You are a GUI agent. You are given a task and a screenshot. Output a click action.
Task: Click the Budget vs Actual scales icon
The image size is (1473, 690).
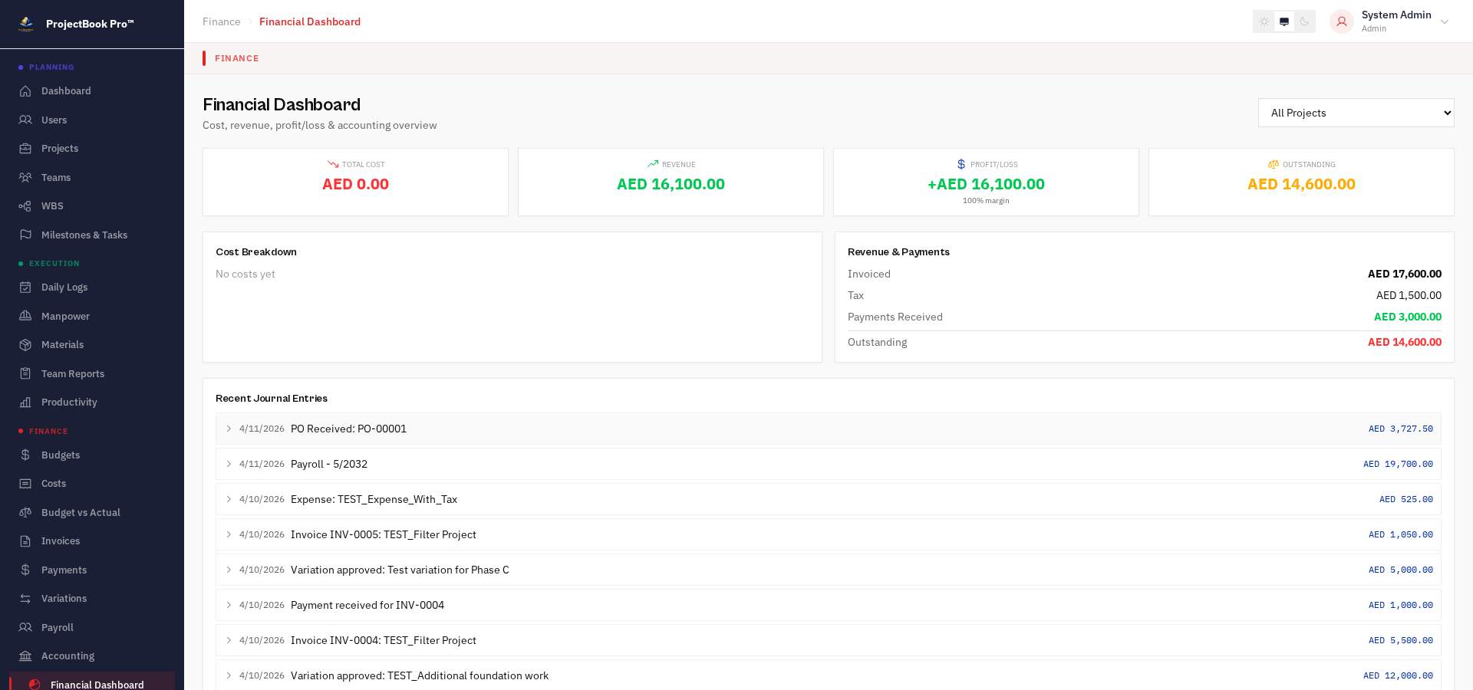tap(25, 512)
